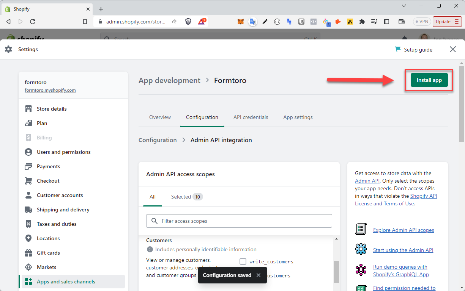Screen dimensions: 465x291
Task: Open the Checkout cart icon
Action: coord(28,181)
